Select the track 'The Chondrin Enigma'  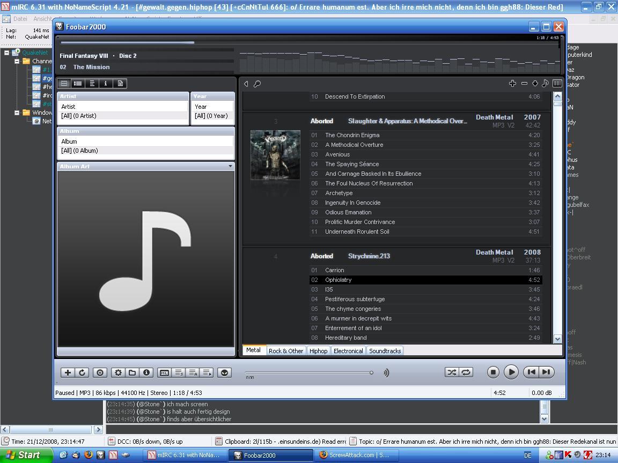(425, 135)
